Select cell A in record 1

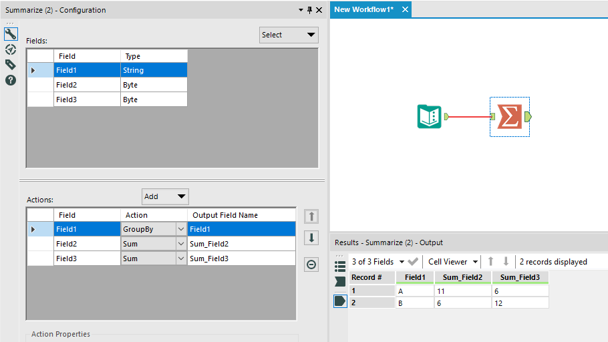pos(415,291)
